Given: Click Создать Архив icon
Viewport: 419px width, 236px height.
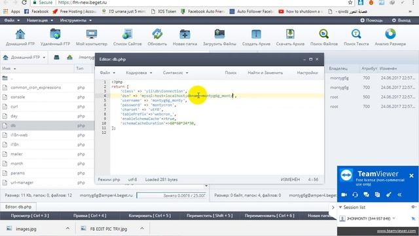Looking at the screenshot, I should 256,37.
